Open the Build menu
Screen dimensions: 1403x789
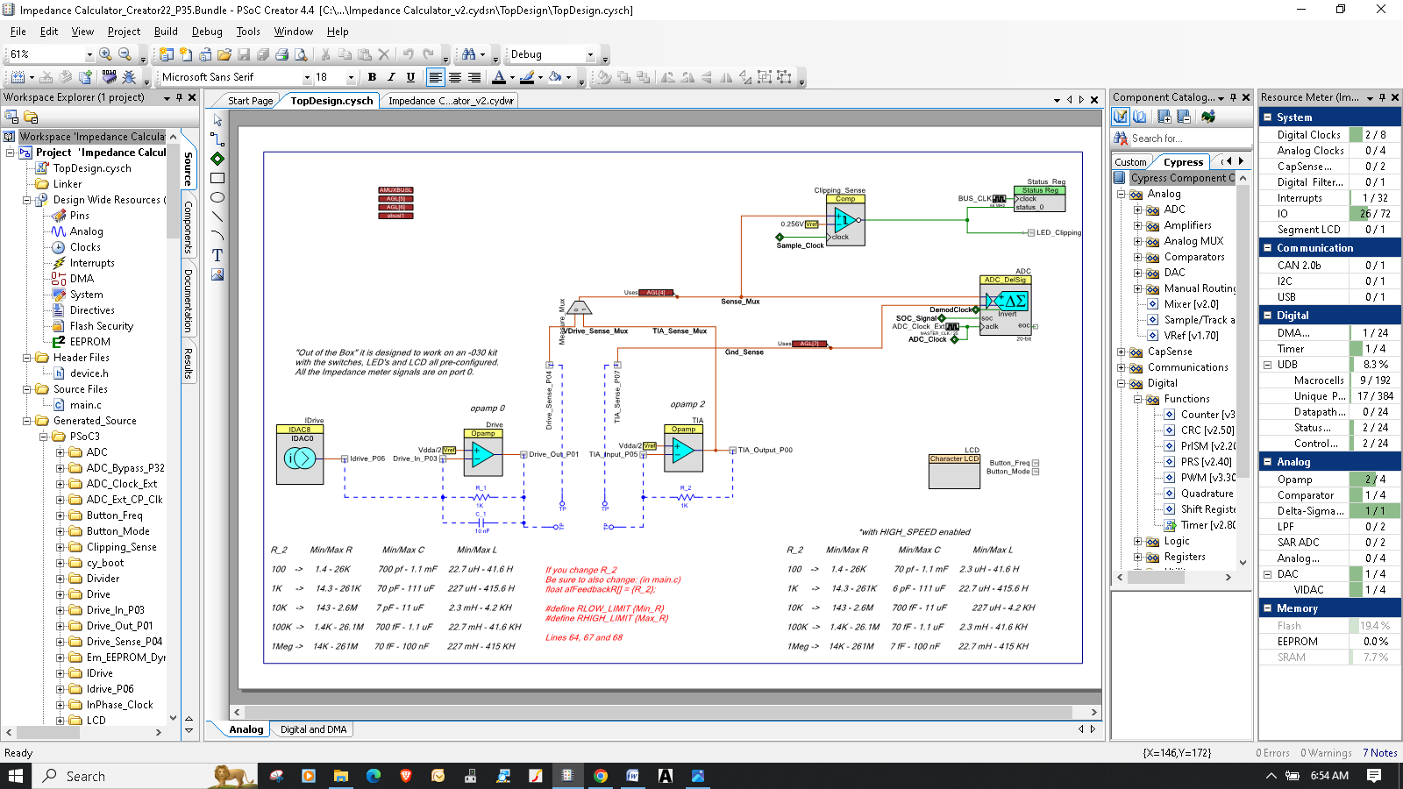tap(166, 32)
